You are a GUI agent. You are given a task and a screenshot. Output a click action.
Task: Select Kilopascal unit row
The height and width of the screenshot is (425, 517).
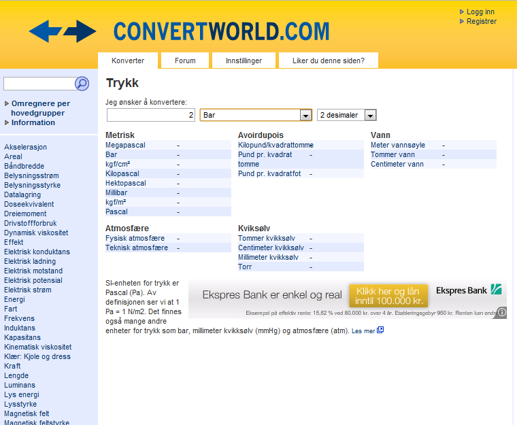tap(168, 174)
